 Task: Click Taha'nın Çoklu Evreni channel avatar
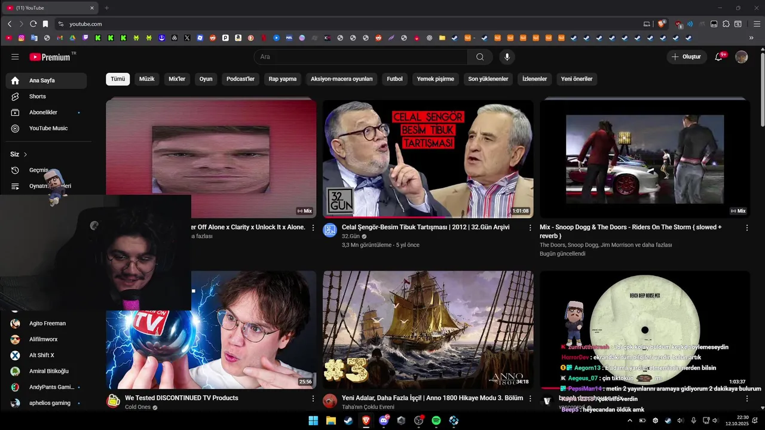pyautogui.click(x=330, y=401)
